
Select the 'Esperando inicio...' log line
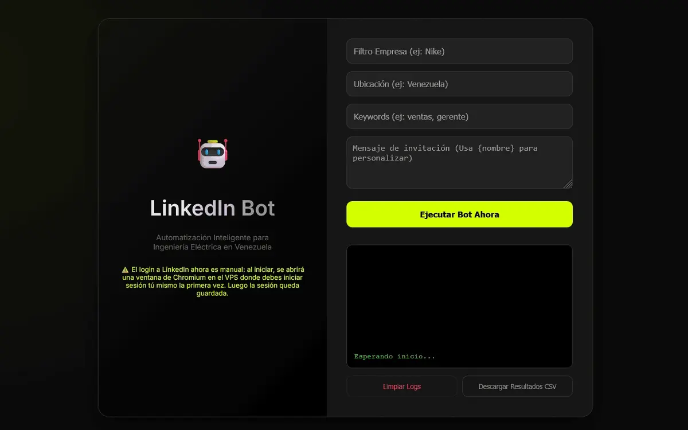(394, 357)
